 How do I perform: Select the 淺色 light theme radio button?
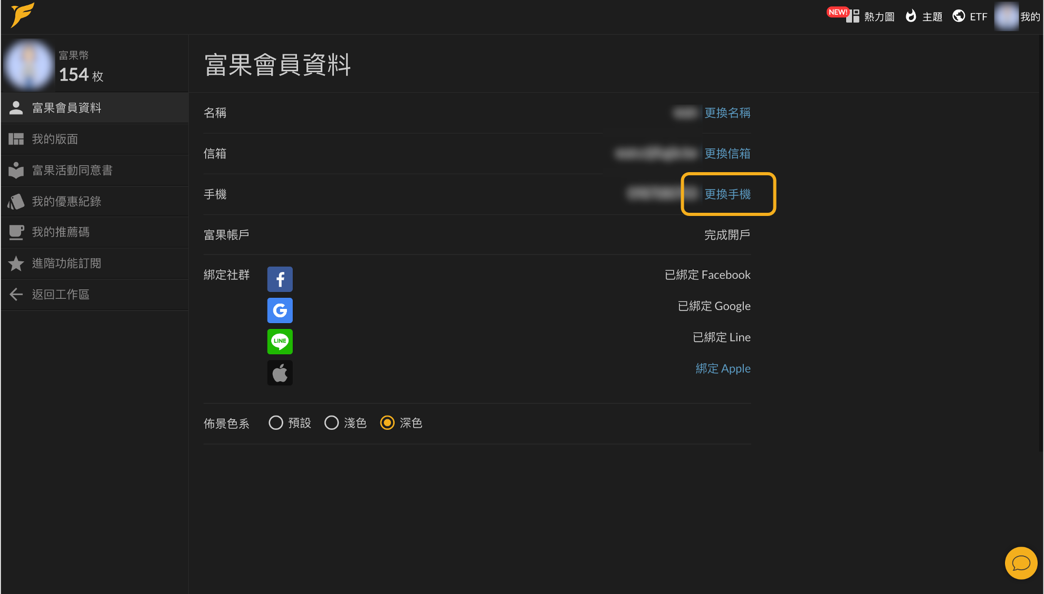331,423
